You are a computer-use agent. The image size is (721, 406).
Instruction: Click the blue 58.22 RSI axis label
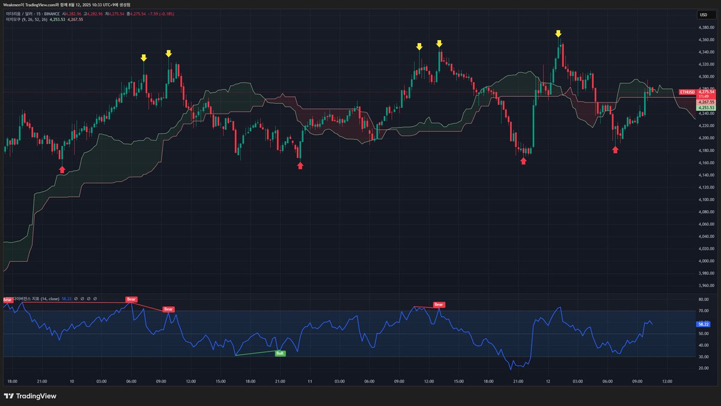(703, 324)
